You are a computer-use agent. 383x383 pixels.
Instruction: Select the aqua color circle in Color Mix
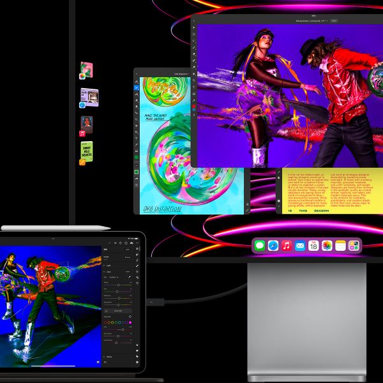(x=119, y=322)
